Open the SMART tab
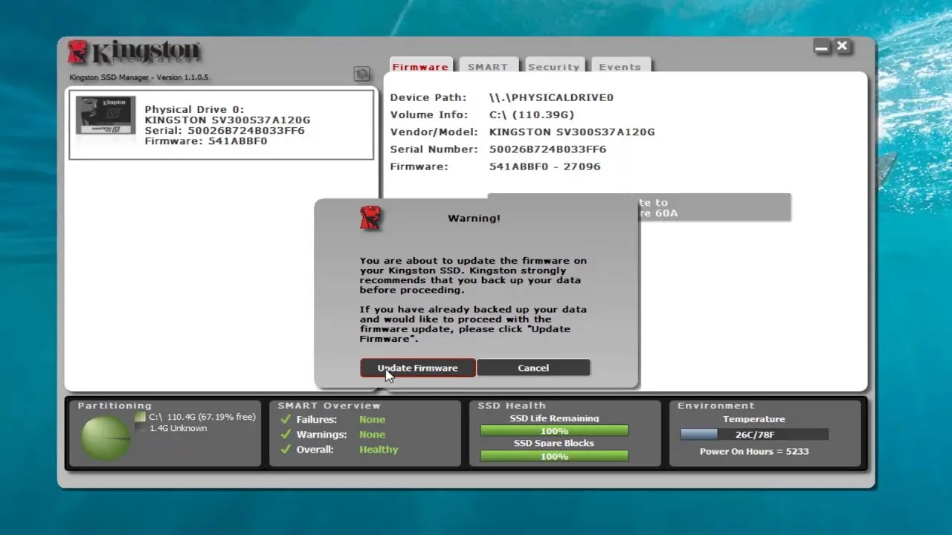 [488, 65]
